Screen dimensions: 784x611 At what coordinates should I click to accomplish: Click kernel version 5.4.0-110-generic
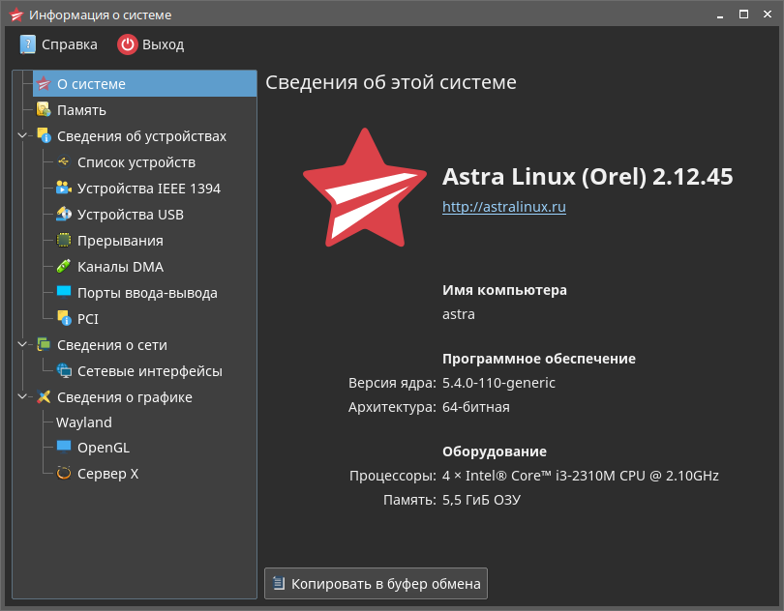coord(498,383)
